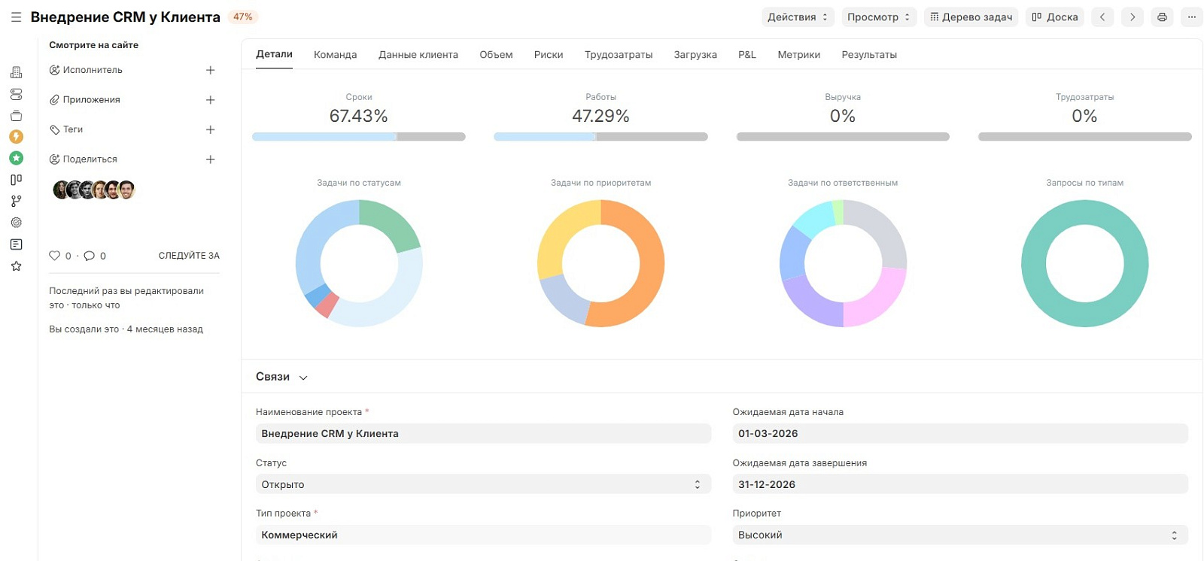
Task: Click the Работы 47.29% progress bar
Action: tap(600, 137)
